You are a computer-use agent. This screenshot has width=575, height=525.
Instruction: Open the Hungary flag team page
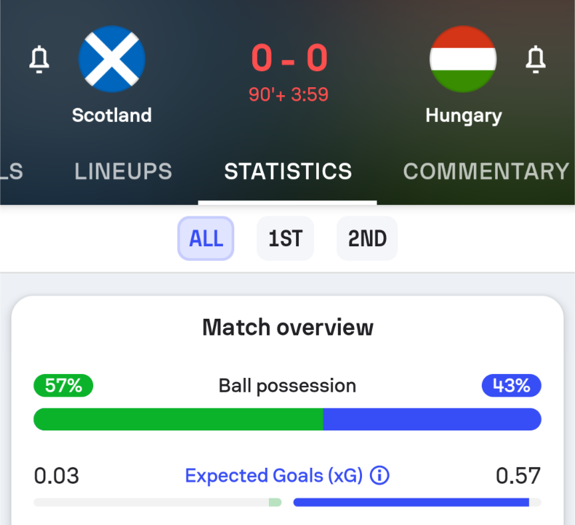(463, 59)
